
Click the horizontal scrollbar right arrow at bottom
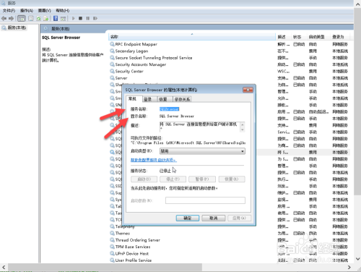point(349,267)
